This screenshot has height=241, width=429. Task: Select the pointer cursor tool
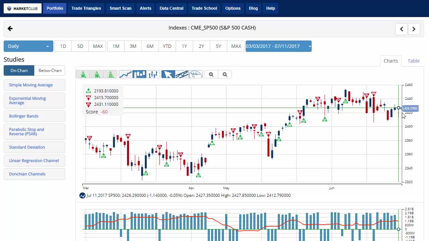tap(168, 74)
